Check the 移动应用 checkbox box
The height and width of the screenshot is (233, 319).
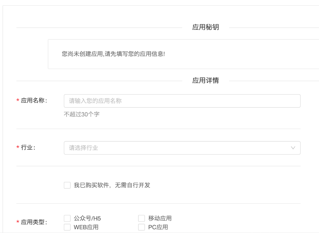[x=142, y=218]
